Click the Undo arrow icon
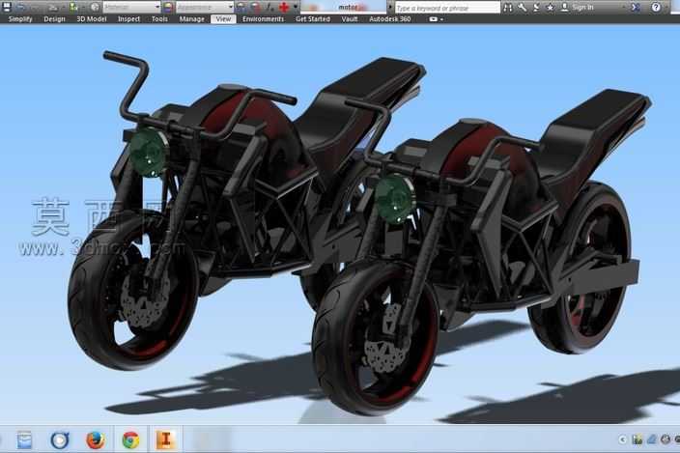Image resolution: width=680 pixels, height=453 pixels. pyautogui.click(x=21, y=7)
